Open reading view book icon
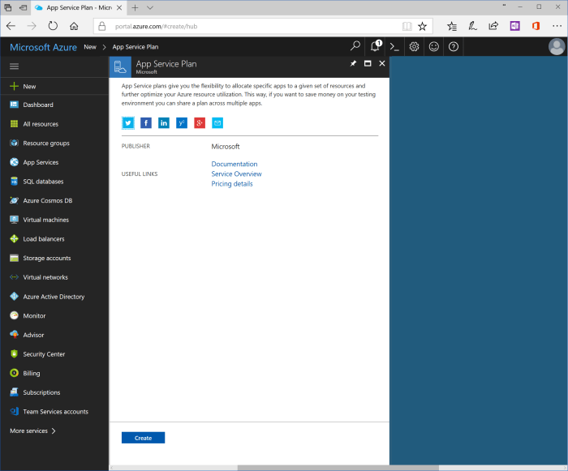Viewport: 568px width, 471px height. 407,26
